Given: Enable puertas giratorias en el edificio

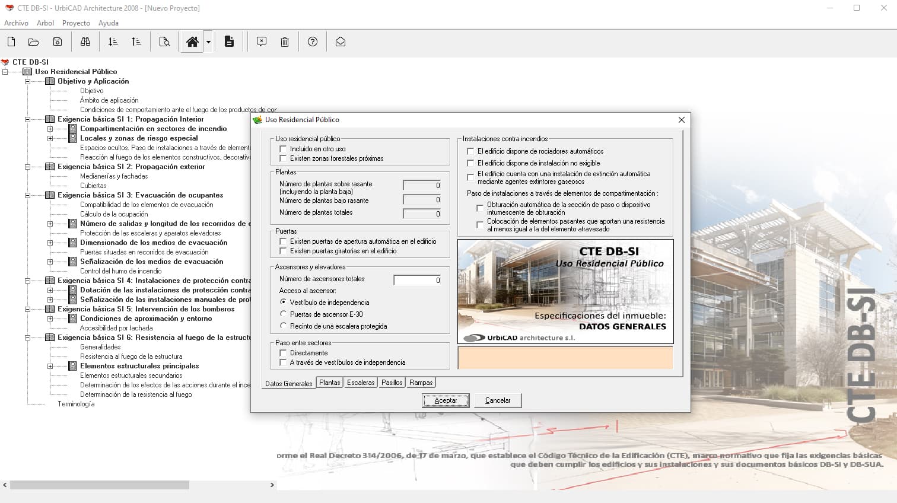Looking at the screenshot, I should pos(283,251).
